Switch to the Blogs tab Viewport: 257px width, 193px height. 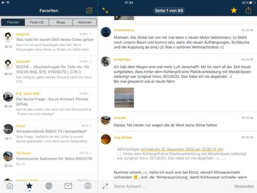(x=61, y=22)
